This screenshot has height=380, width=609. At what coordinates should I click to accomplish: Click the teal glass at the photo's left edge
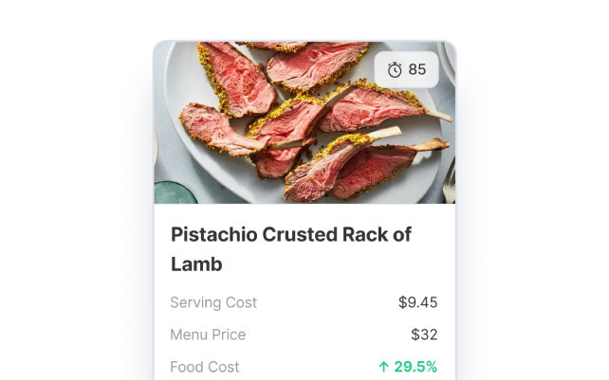172,191
